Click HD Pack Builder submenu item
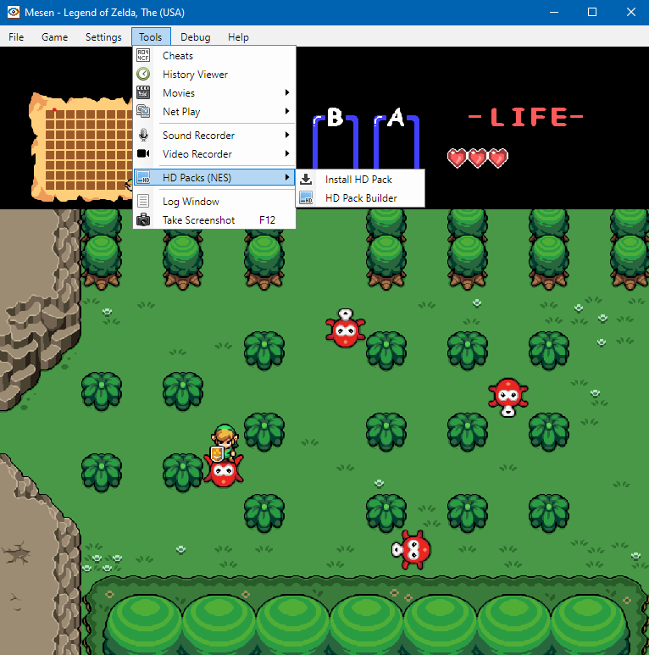The width and height of the screenshot is (649, 655). pyautogui.click(x=360, y=197)
